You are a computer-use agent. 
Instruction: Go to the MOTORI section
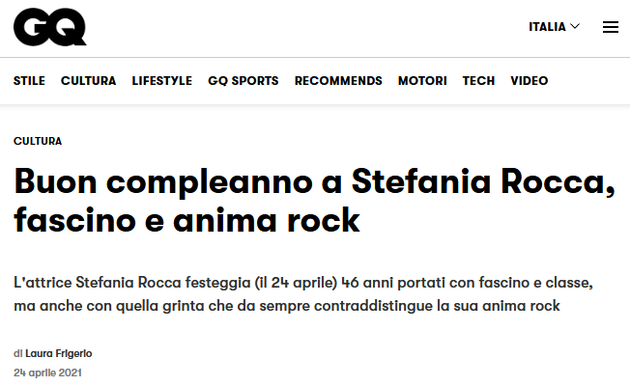pyautogui.click(x=422, y=81)
